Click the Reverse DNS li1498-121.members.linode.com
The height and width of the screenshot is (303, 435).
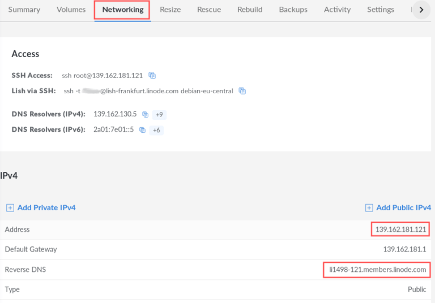pos(378,270)
